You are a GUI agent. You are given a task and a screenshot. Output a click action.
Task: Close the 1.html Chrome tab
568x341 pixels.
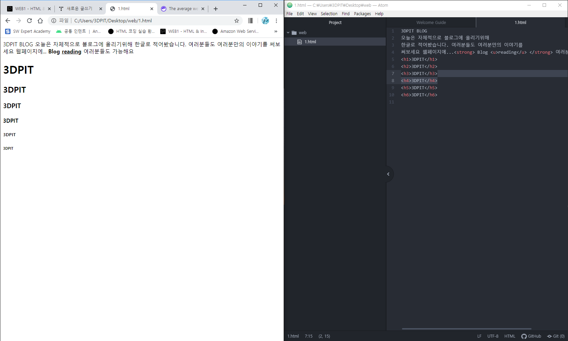click(152, 9)
